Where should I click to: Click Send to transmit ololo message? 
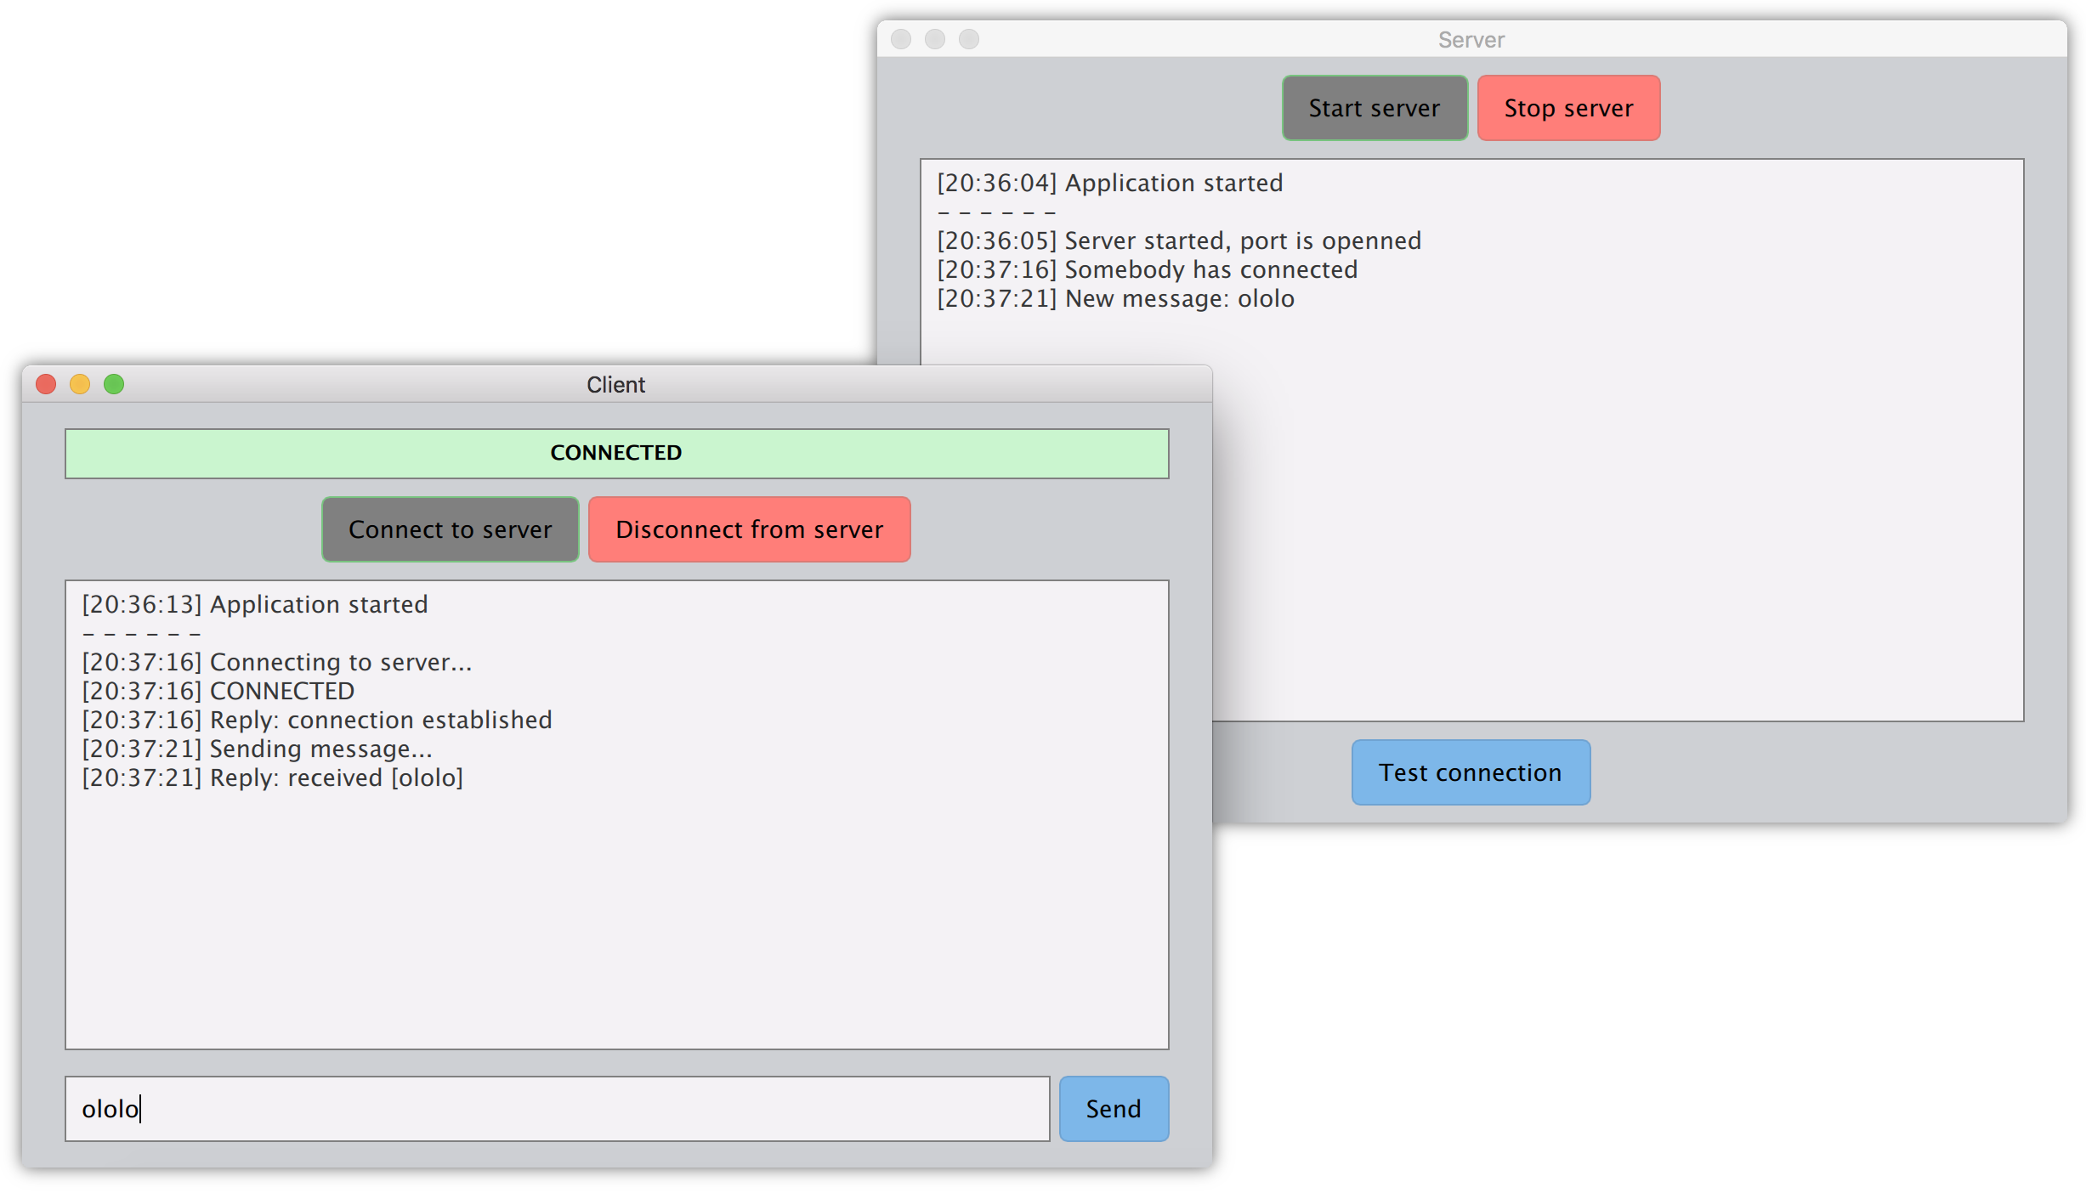tap(1116, 1107)
